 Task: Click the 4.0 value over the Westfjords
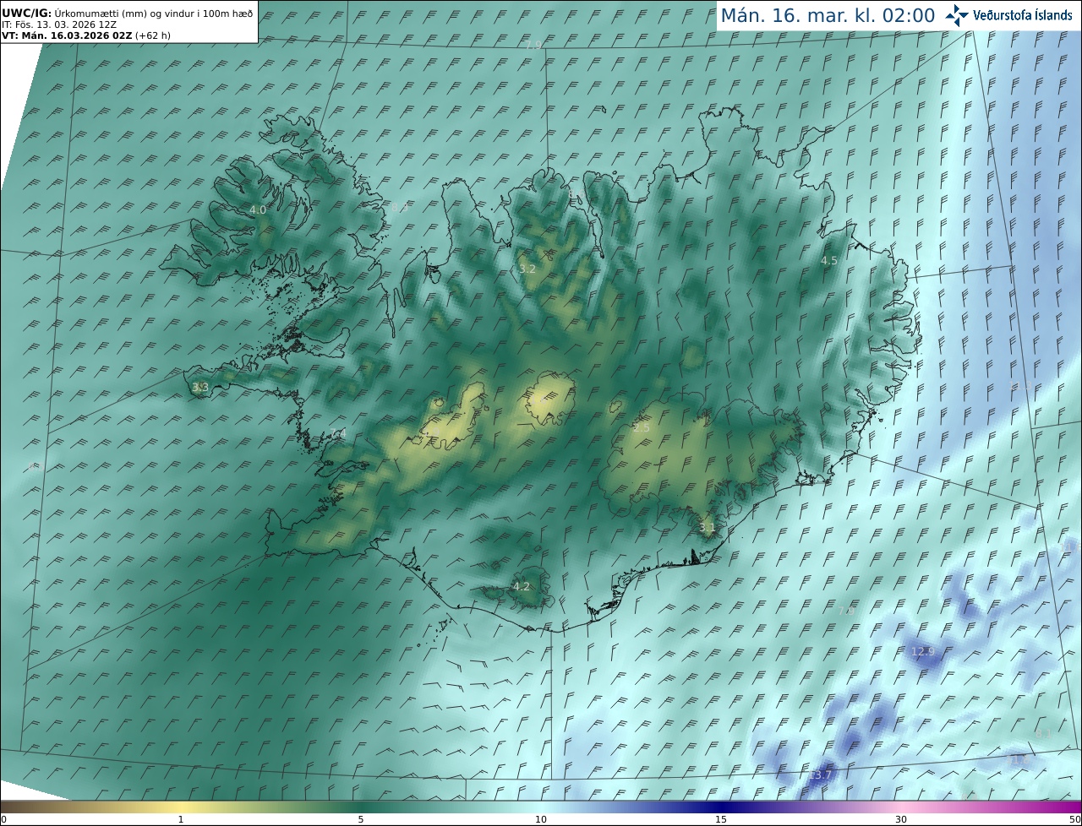(258, 209)
